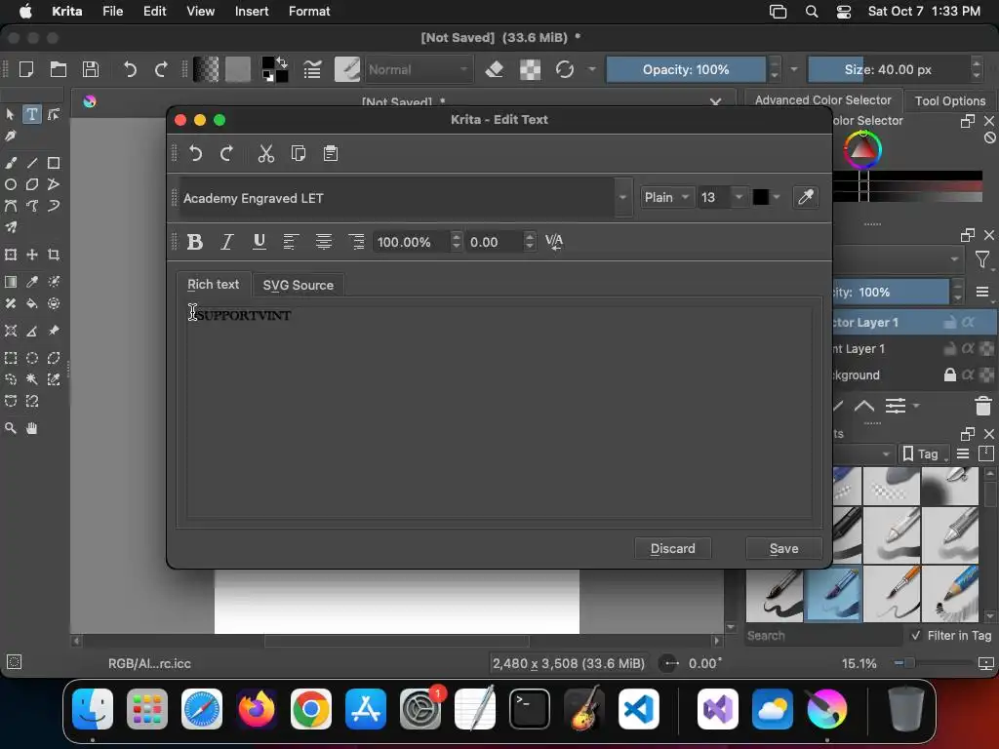This screenshot has width=999, height=749.
Task: Select the Ellipse tool
Action: pyautogui.click(x=11, y=184)
